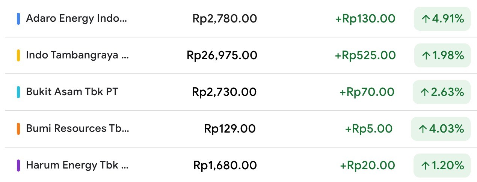Click the Rp1,680.00 price for Harum Energy
Viewport: 477px width, 182px height.
coord(225,166)
